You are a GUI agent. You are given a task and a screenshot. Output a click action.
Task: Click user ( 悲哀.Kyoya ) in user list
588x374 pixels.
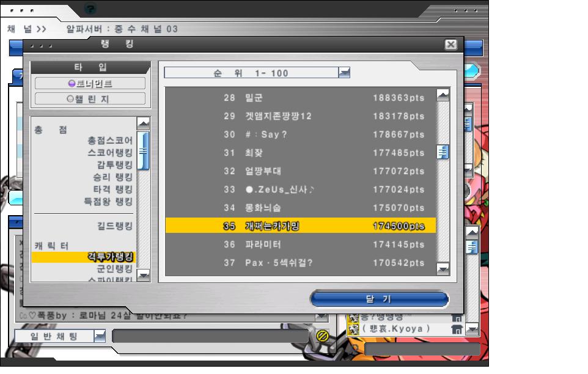(395, 329)
